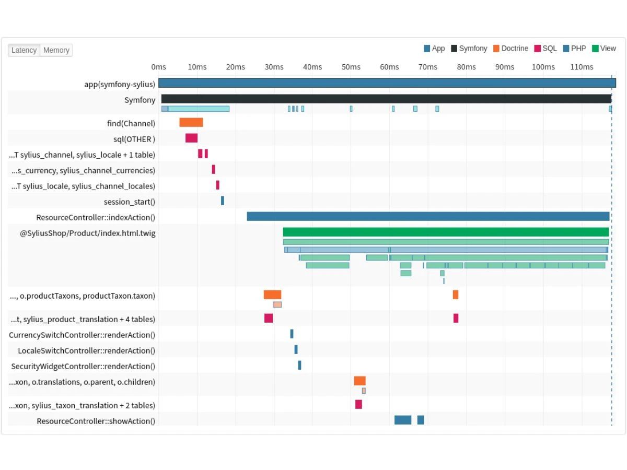Viewport: 627px width, 470px height.
Task: Select the app(symfony-sylius) timeline bar
Action: 387,83
